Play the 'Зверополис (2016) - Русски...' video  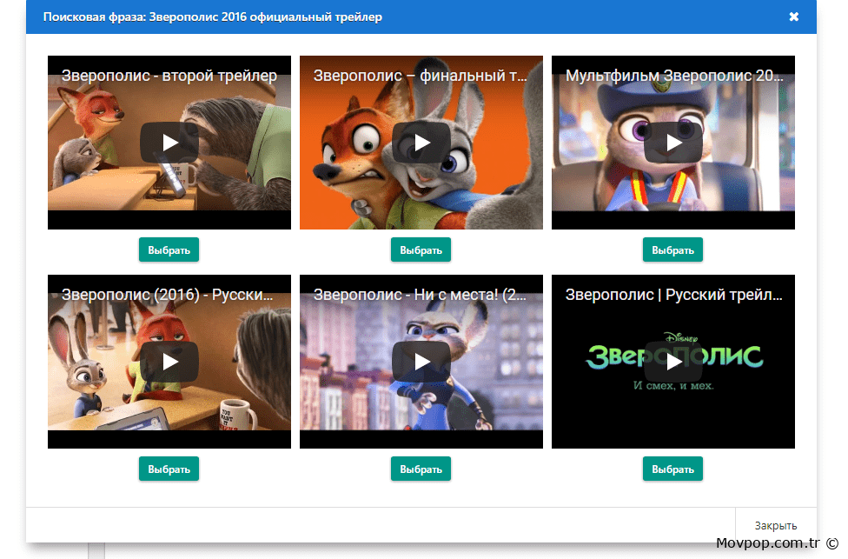point(169,362)
